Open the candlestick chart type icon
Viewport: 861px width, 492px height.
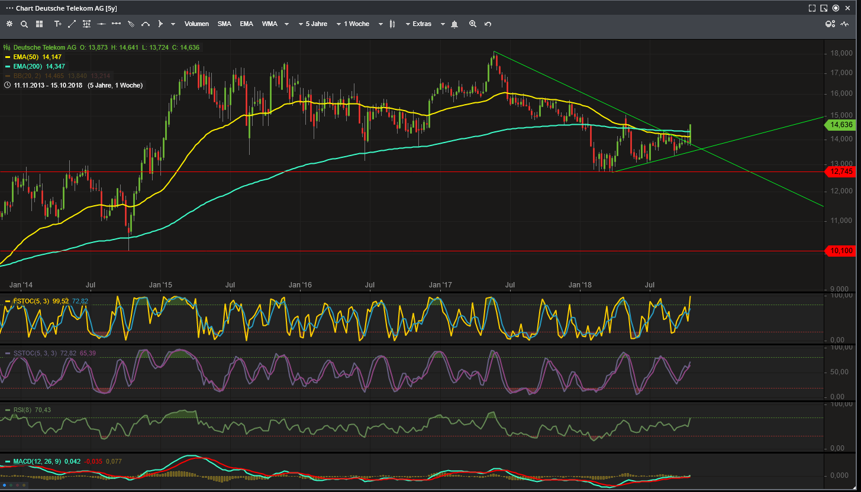coord(392,24)
